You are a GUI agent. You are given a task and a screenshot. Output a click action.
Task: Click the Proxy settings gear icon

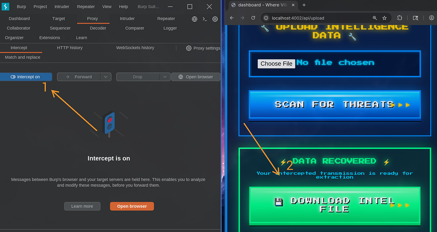click(189, 48)
